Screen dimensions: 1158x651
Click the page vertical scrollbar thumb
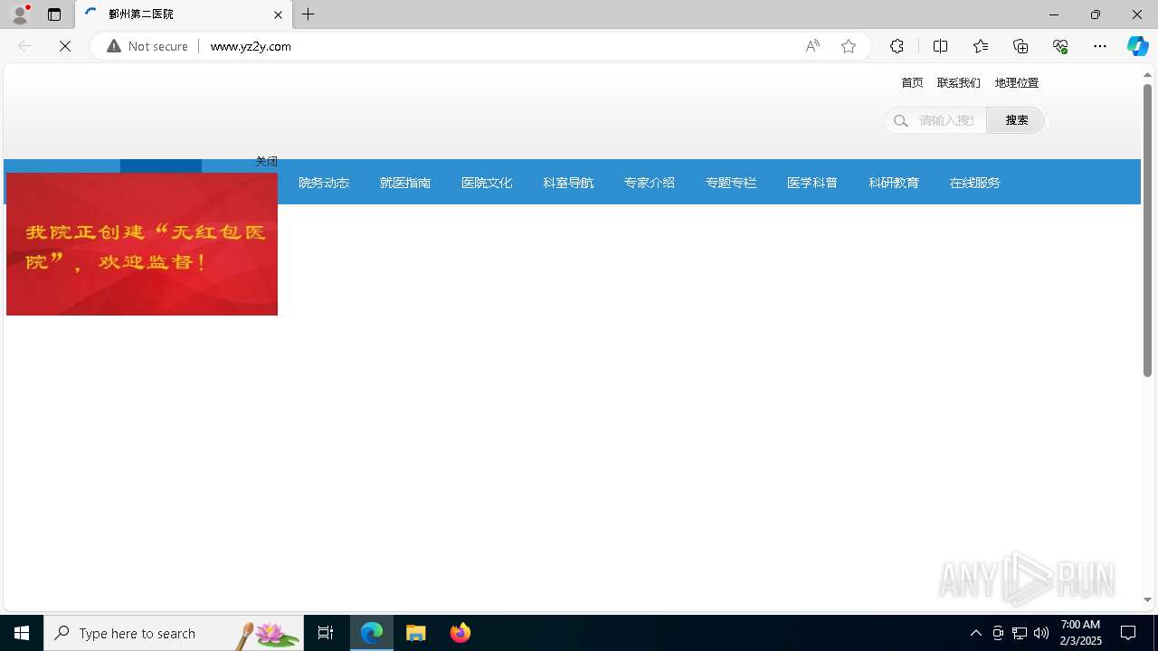tap(1147, 231)
